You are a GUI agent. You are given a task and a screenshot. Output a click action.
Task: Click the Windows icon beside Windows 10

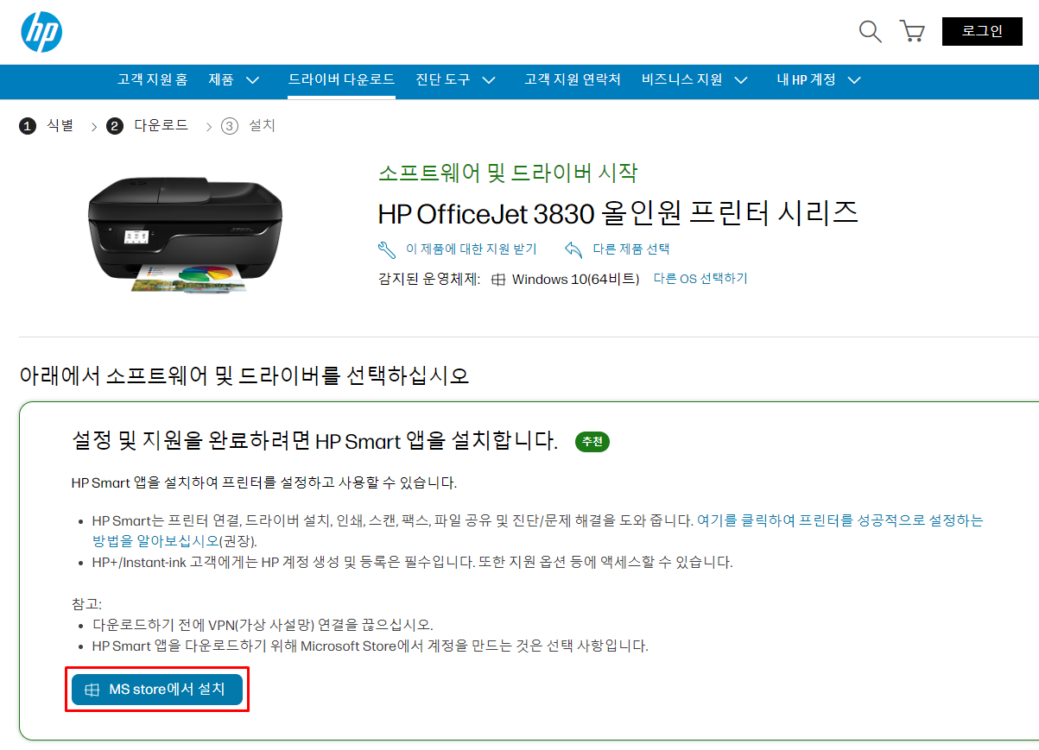pyautogui.click(x=497, y=280)
